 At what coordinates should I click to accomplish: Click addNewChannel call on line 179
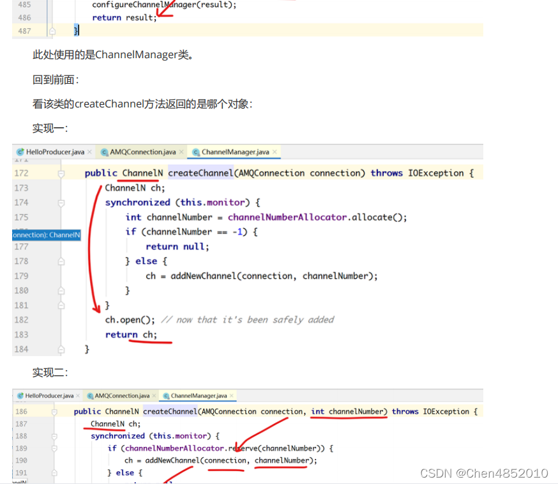click(274, 276)
